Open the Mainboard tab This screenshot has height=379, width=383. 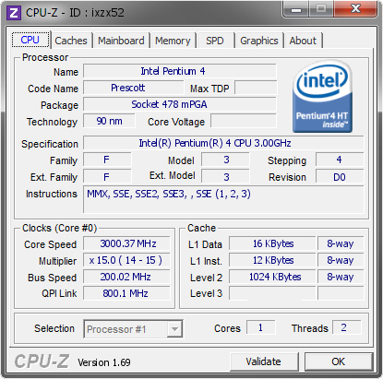121,41
